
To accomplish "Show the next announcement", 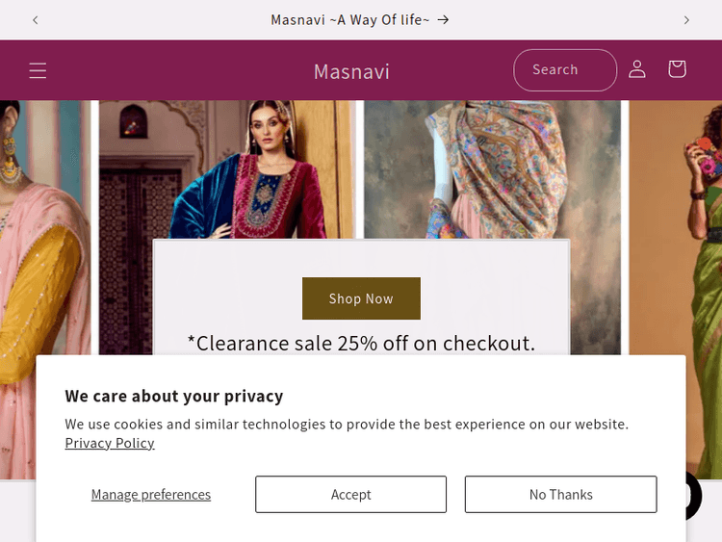I will click(x=686, y=20).
